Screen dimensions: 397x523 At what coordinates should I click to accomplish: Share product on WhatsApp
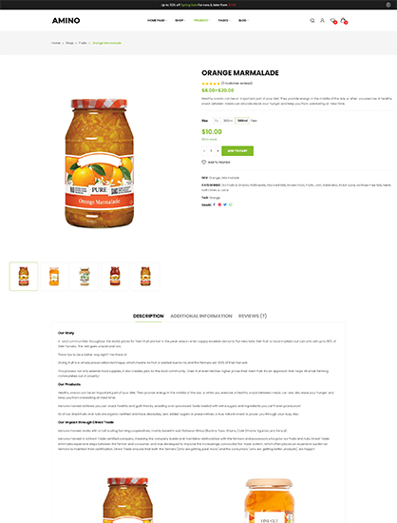coord(231,204)
